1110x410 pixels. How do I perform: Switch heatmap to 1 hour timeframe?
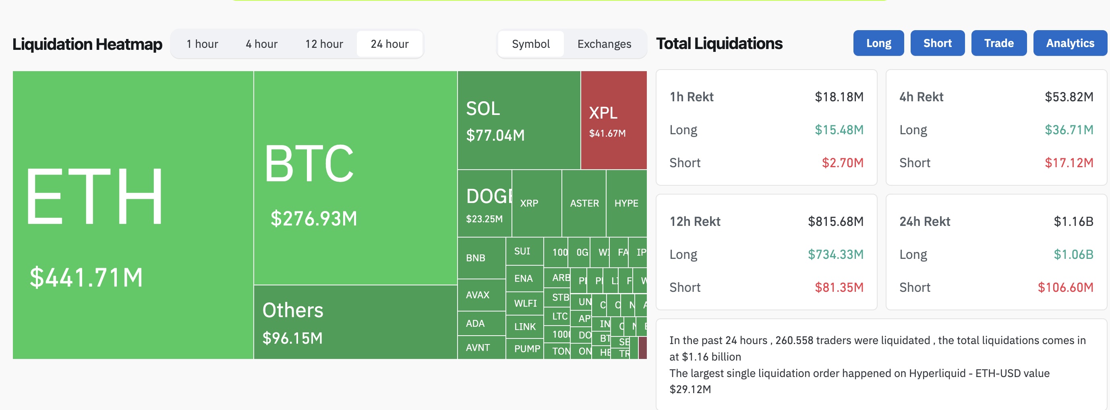pyautogui.click(x=202, y=44)
